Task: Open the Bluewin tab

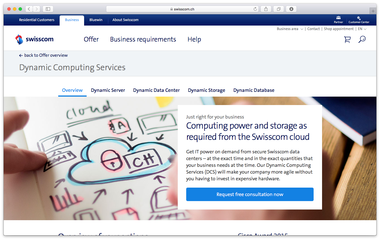Action: click(96, 20)
